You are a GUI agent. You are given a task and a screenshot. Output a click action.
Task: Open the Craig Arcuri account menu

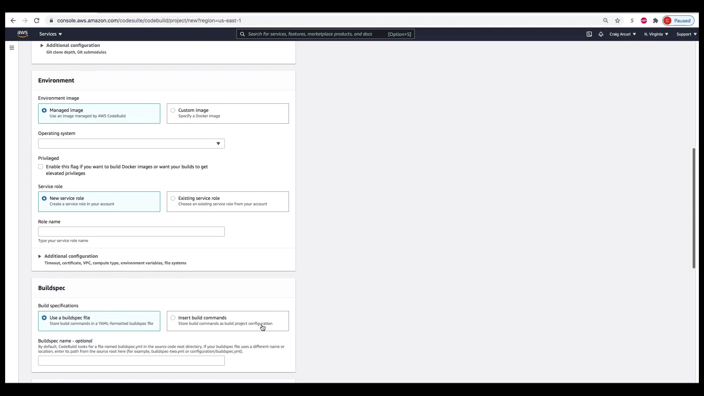click(x=622, y=34)
